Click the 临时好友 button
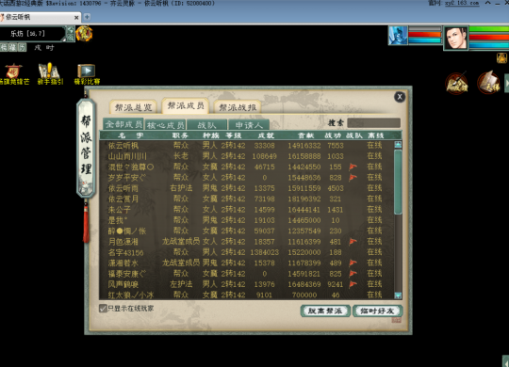Screen dimensions: 509x367 378,311
